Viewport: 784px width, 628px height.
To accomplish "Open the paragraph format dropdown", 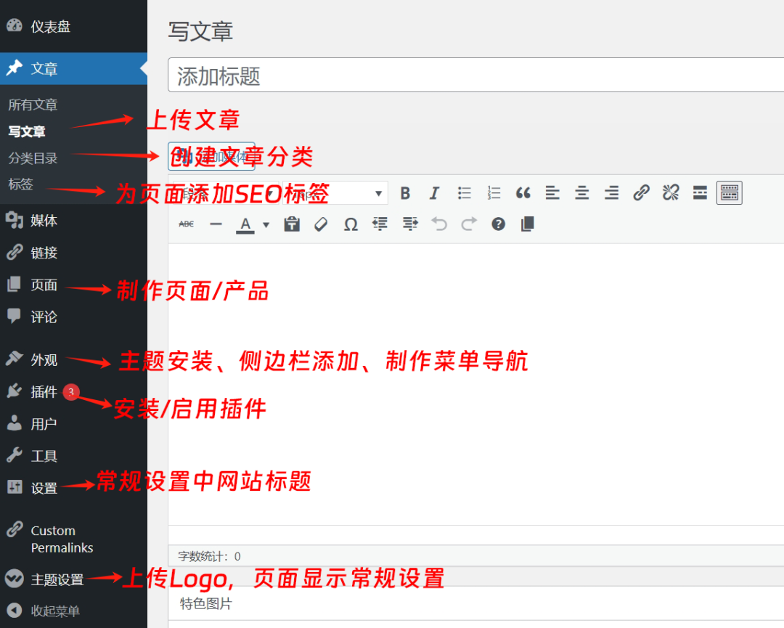I will point(334,192).
